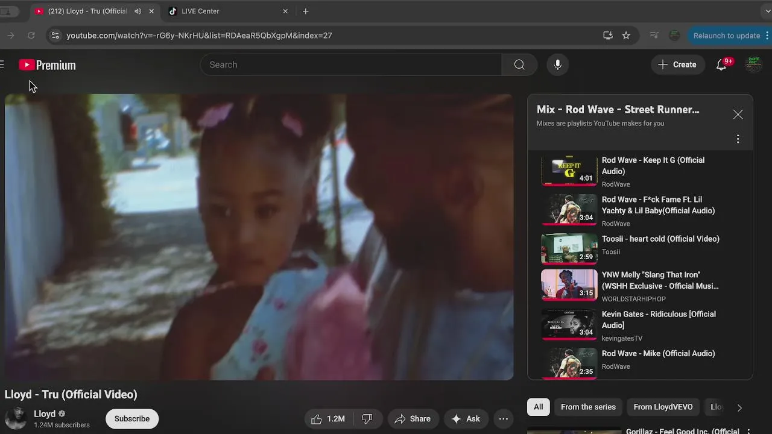
Task: Select the video title Lloyd - Tru
Action: pyautogui.click(x=71, y=394)
